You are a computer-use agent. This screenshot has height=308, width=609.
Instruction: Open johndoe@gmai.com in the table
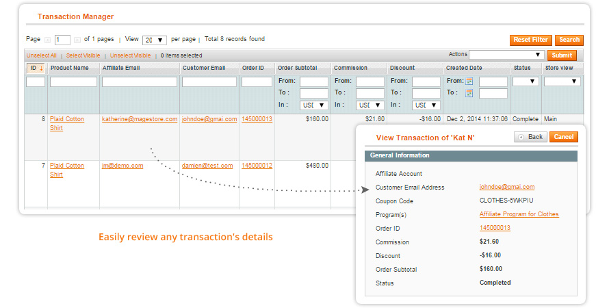209,119
